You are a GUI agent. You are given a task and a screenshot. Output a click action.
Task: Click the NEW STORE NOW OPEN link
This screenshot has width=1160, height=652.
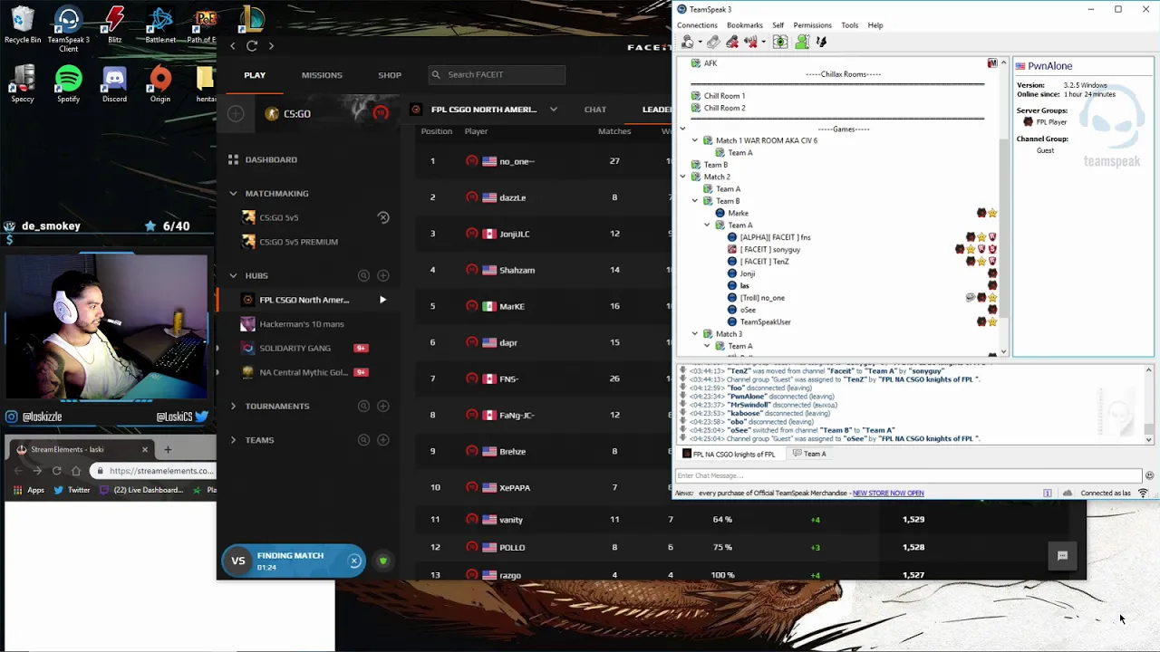click(888, 494)
